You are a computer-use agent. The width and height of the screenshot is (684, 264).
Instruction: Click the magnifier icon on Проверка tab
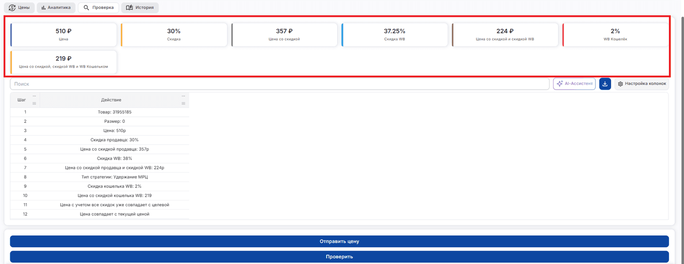coord(86,8)
